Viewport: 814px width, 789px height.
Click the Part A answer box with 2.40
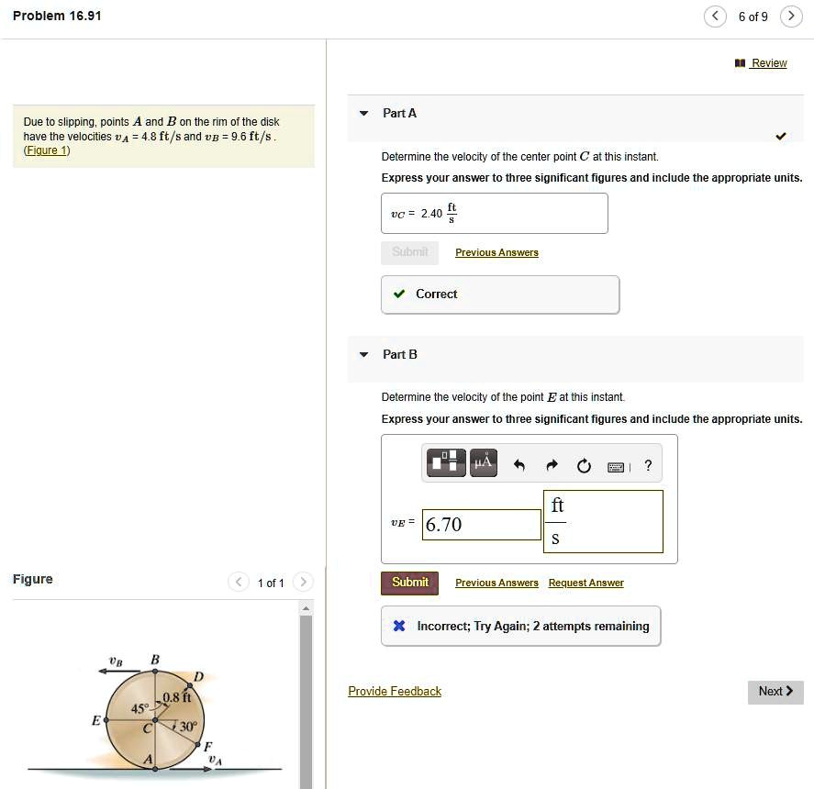(x=495, y=214)
